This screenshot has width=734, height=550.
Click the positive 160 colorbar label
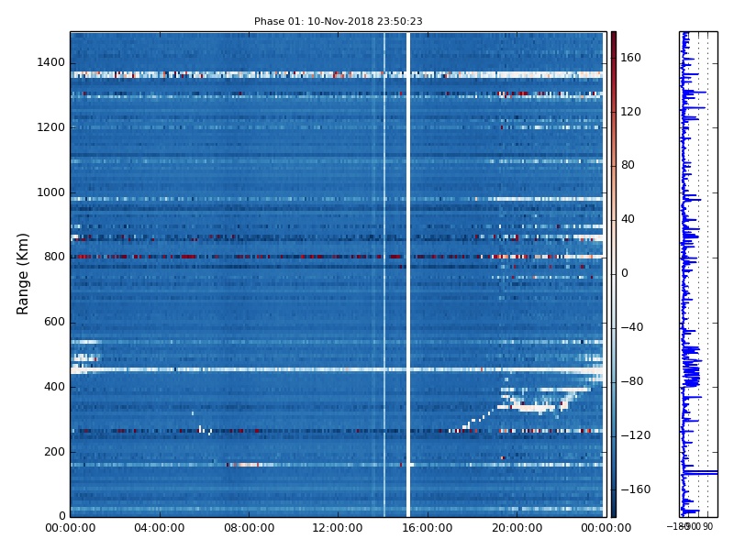630,58
